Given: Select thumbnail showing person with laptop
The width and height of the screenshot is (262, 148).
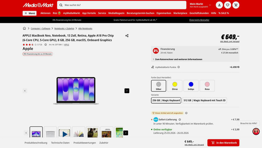Looking at the screenshot, I should (x=93, y=132).
